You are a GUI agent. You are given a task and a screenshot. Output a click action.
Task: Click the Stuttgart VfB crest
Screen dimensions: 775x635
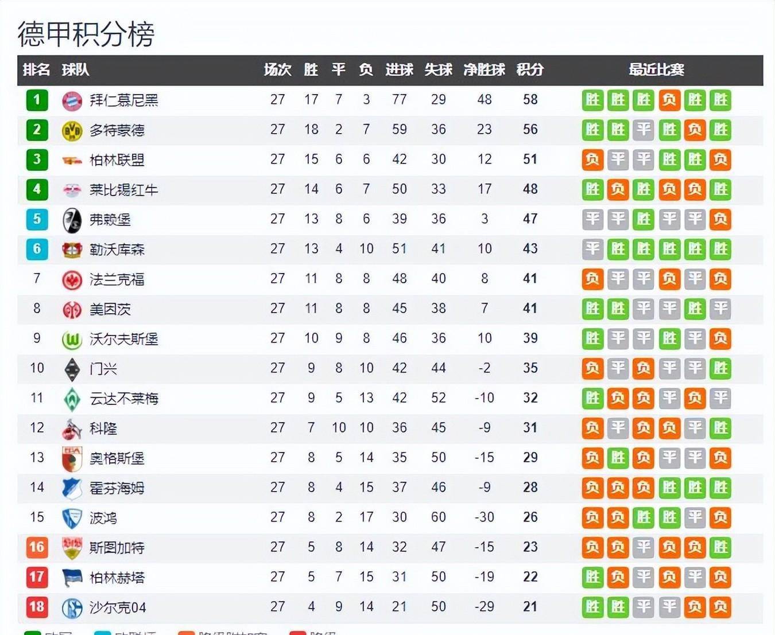point(72,548)
